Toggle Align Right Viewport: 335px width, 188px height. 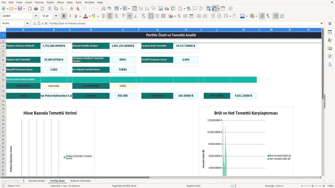click(x=116, y=16)
